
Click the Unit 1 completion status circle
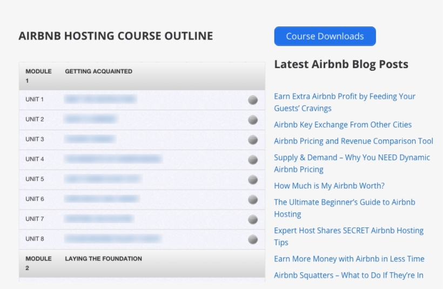click(253, 100)
